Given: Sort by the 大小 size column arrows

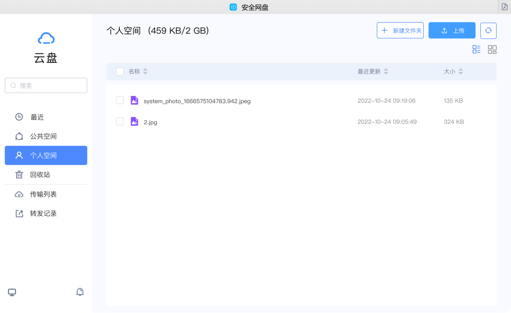Looking at the screenshot, I should pyautogui.click(x=460, y=71).
